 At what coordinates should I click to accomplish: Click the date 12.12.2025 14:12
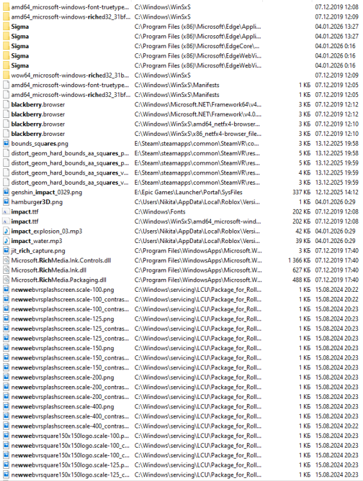pyautogui.click(x=337, y=192)
